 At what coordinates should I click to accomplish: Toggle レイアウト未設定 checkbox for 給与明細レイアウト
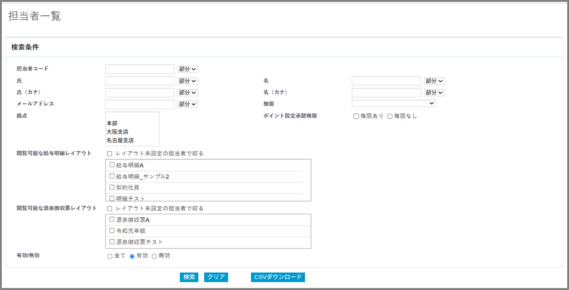tap(110, 154)
